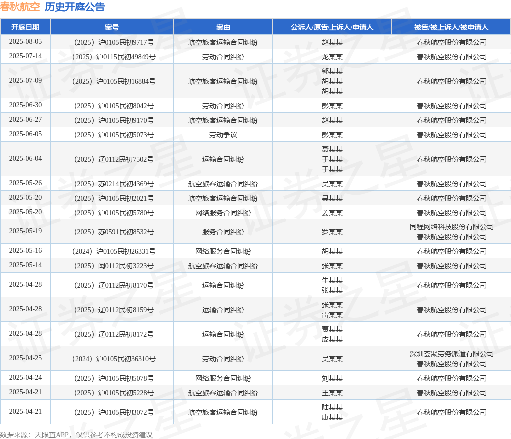Image resolution: width=511 pixels, height=439 pixels.
Task: Select plaintiff name 康某某
Action: (332, 417)
